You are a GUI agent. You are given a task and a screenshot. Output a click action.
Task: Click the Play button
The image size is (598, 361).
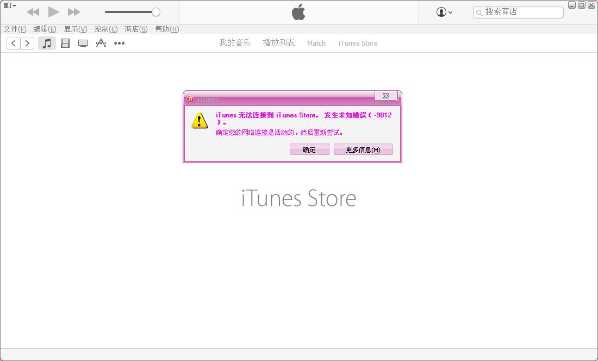(x=53, y=11)
